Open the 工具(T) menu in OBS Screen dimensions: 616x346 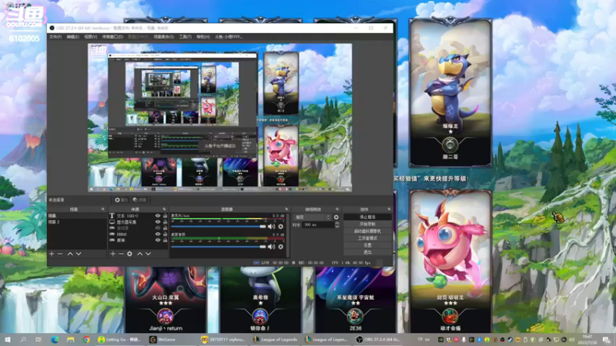[185, 37]
